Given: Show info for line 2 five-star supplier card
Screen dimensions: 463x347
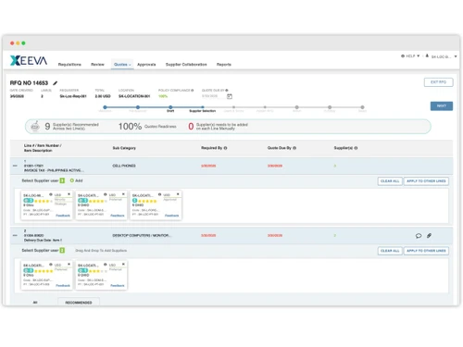Looking at the screenshot, I should [51, 265].
